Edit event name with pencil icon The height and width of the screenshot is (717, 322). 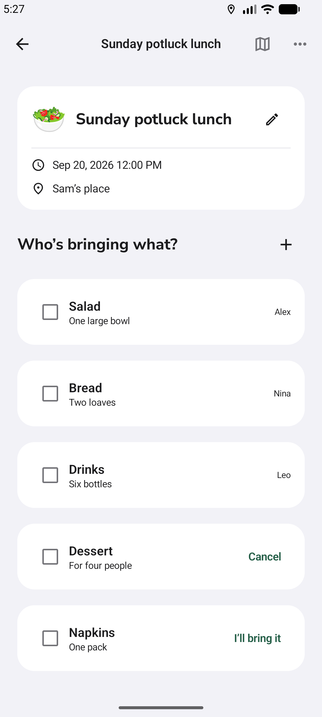click(x=272, y=119)
